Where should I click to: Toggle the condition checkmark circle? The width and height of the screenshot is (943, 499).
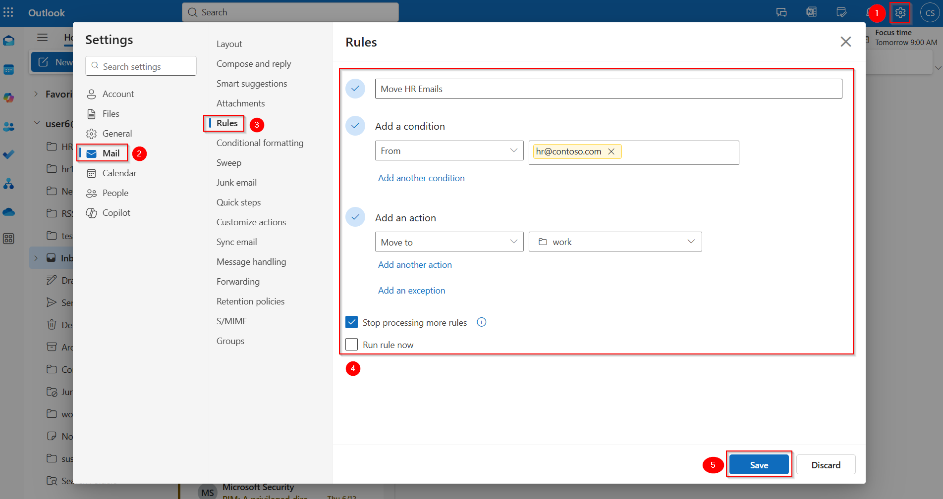tap(355, 126)
